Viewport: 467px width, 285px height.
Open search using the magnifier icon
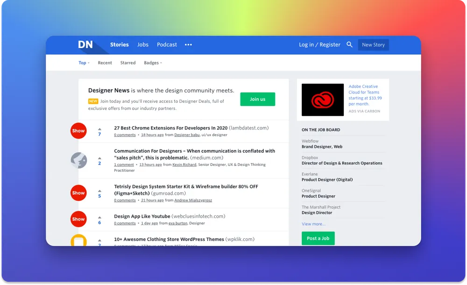click(350, 44)
